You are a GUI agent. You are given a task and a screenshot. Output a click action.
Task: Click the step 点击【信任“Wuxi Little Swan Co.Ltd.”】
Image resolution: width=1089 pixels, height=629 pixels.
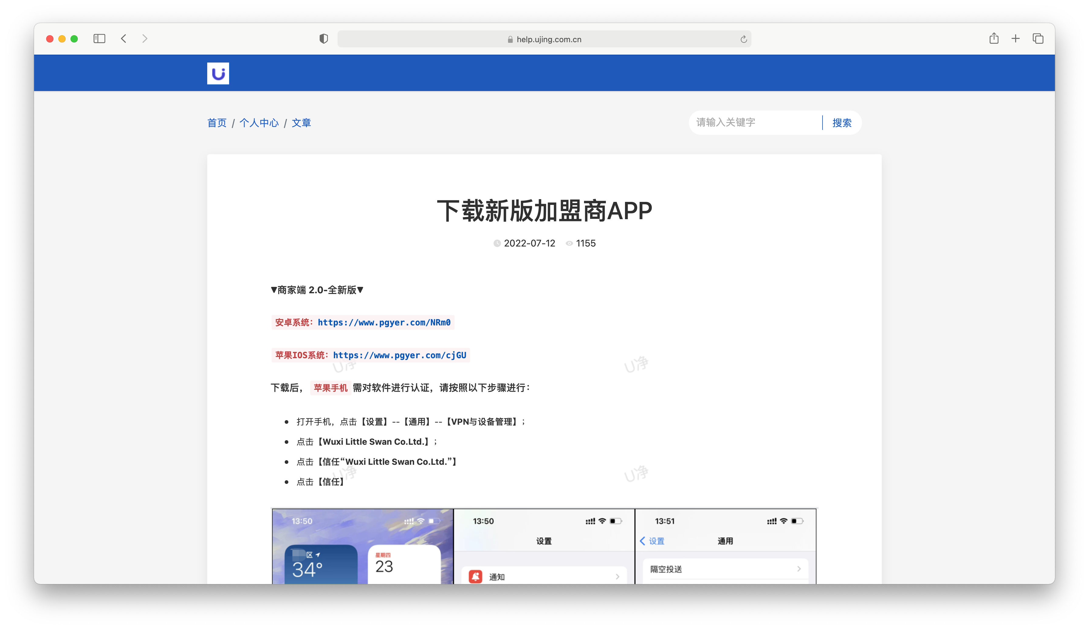point(376,462)
